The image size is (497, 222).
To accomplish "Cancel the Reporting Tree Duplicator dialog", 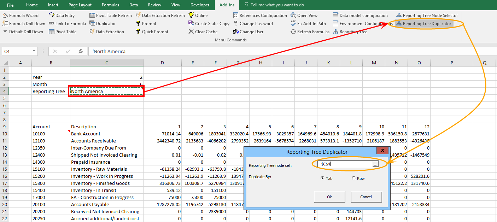I will pos(366,197).
